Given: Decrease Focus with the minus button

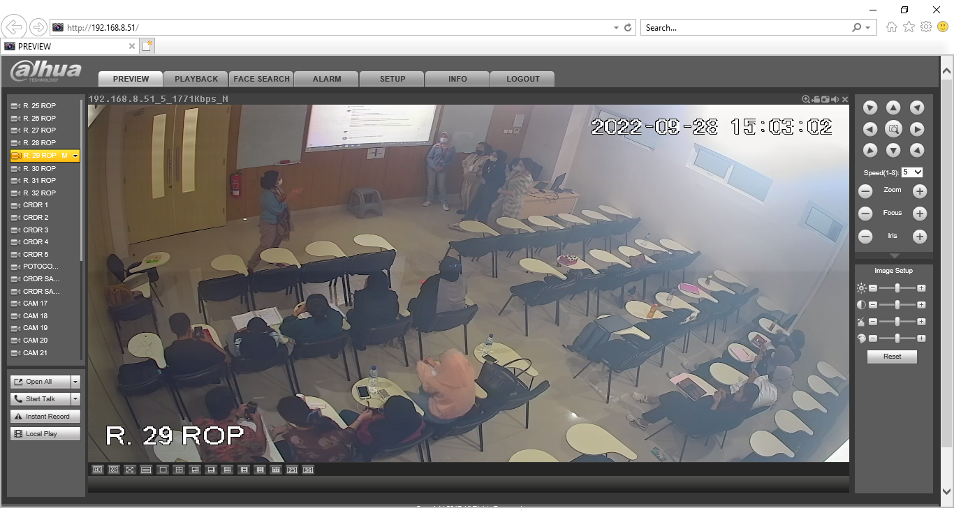Looking at the screenshot, I should coord(865,214).
